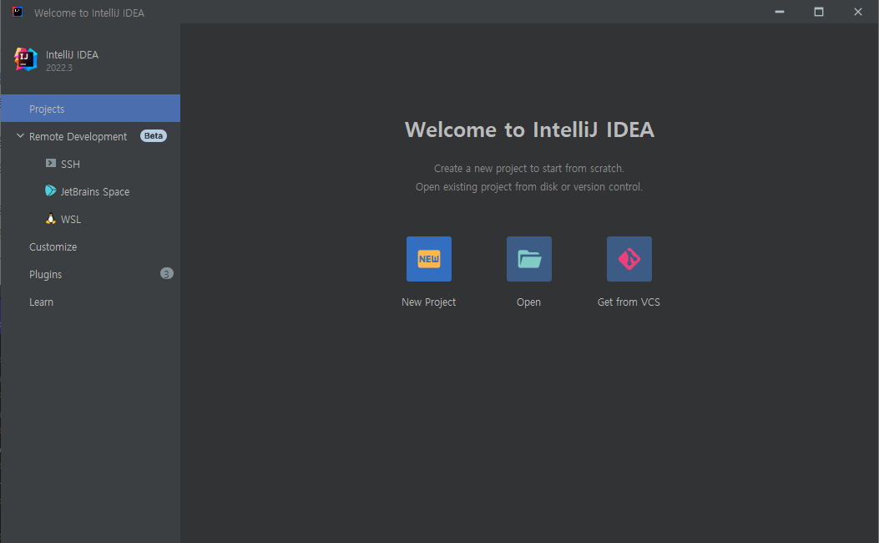The image size is (879, 543).
Task: Select the Get from VCS icon
Action: 629,259
